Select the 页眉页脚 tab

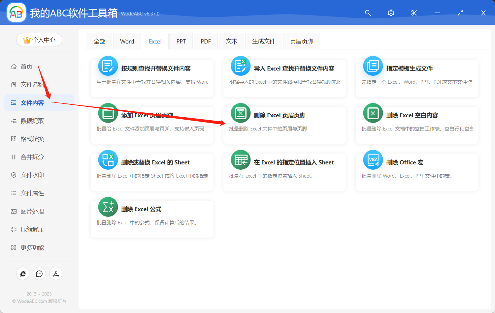[301, 41]
